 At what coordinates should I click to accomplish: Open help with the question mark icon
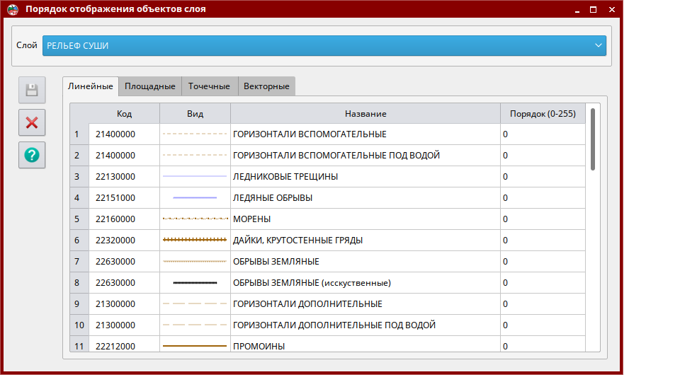tap(32, 155)
